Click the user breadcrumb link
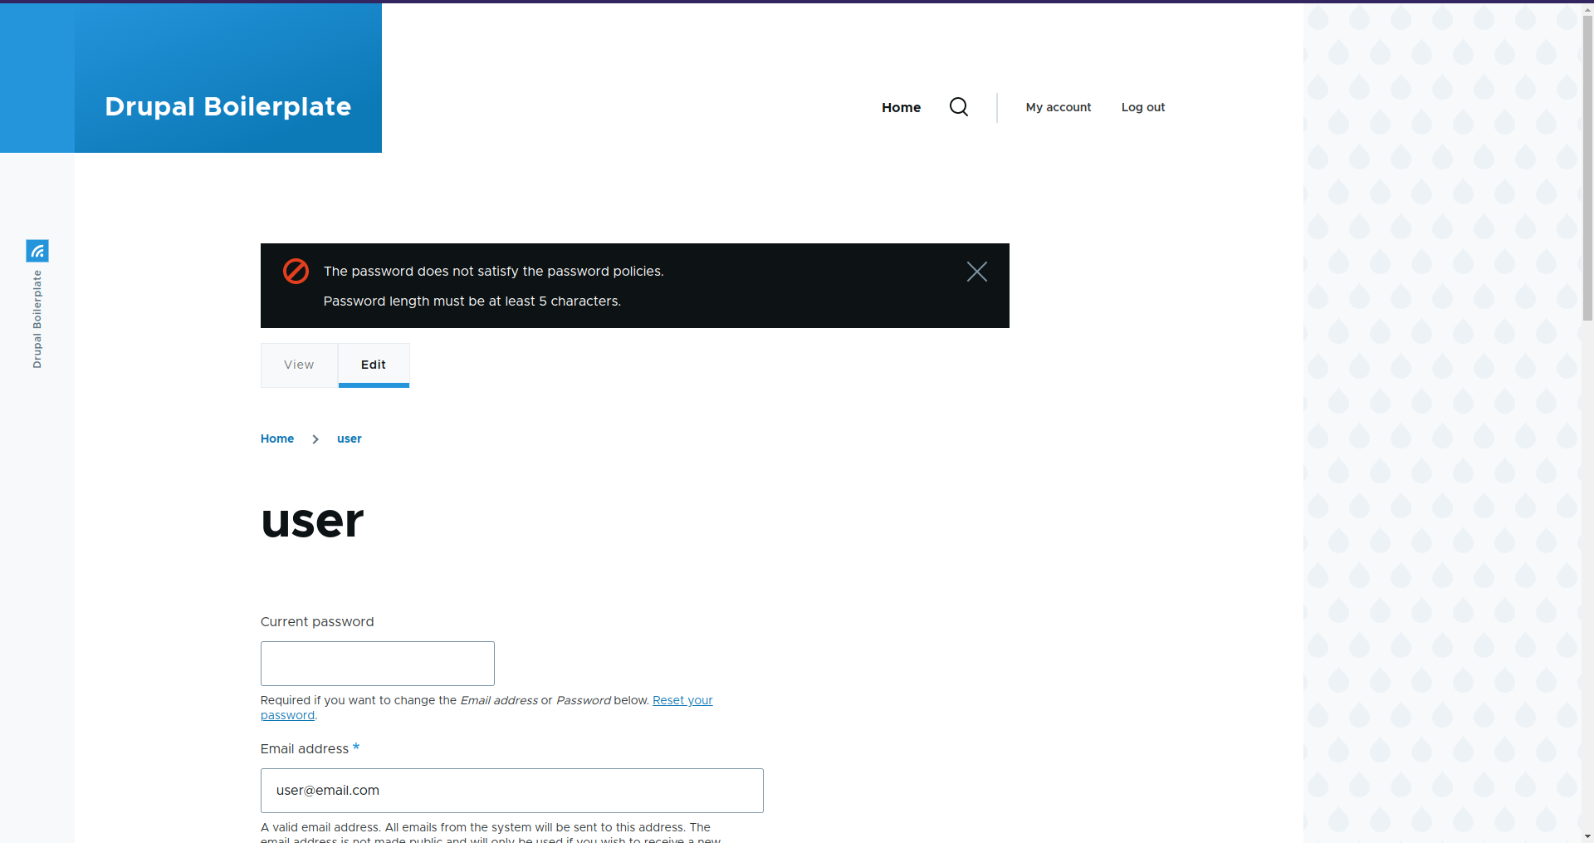 tap(349, 439)
